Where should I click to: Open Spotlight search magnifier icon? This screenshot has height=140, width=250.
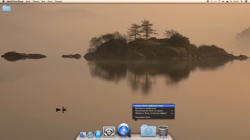241,1
